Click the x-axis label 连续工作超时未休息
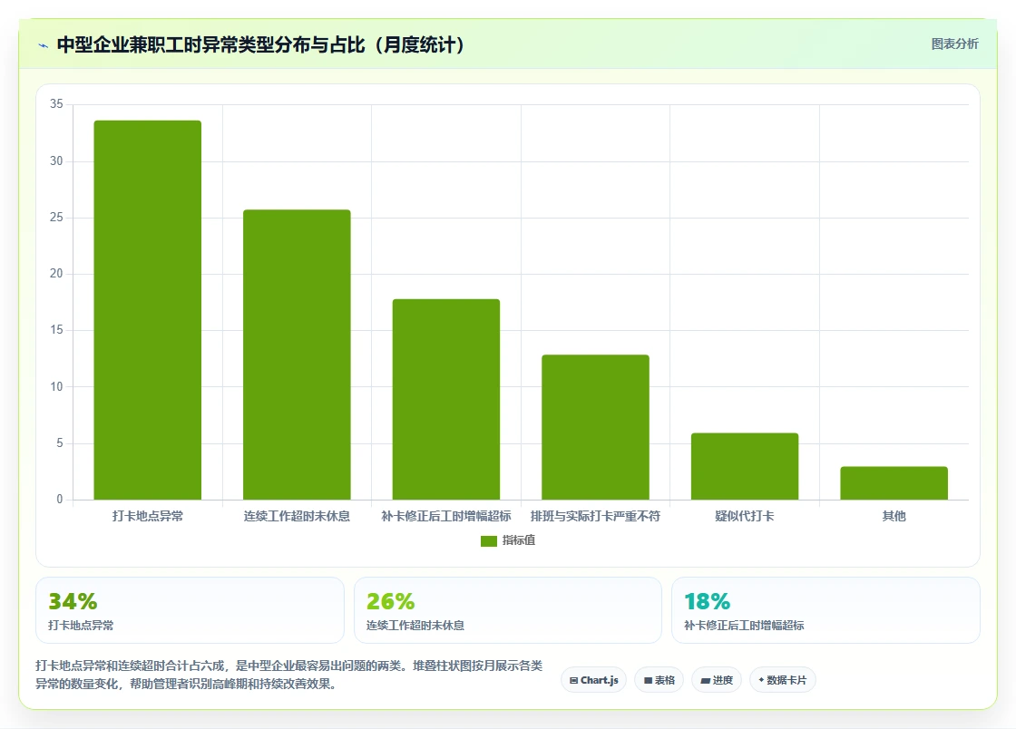Viewport: 1016px width, 729px height. coord(297,516)
